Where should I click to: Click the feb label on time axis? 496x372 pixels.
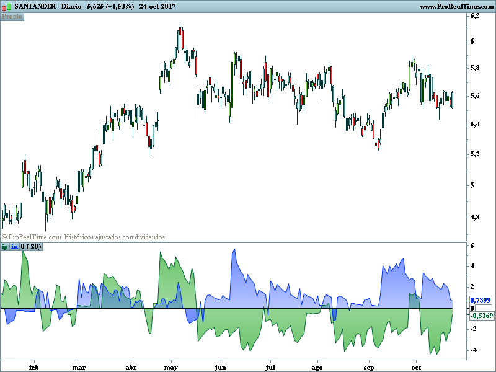tap(34, 367)
